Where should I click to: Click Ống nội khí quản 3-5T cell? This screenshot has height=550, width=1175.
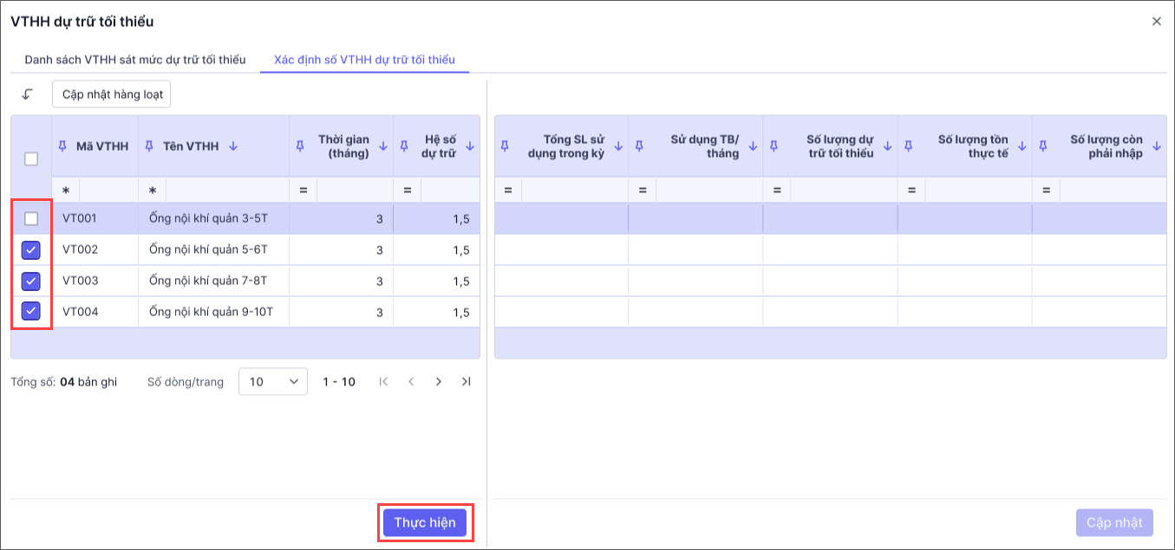click(x=213, y=219)
